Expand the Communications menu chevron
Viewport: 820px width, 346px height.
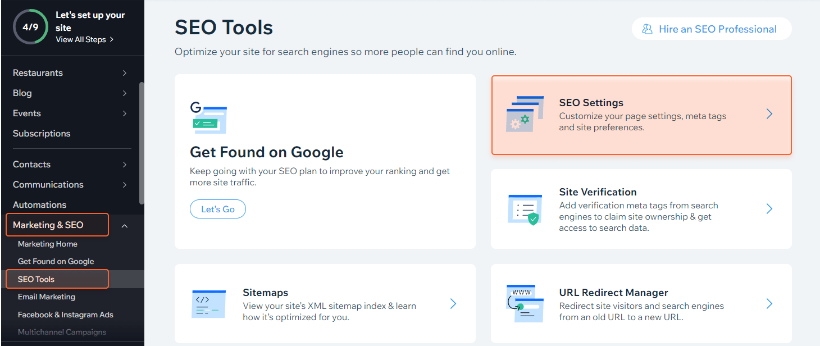(x=124, y=185)
